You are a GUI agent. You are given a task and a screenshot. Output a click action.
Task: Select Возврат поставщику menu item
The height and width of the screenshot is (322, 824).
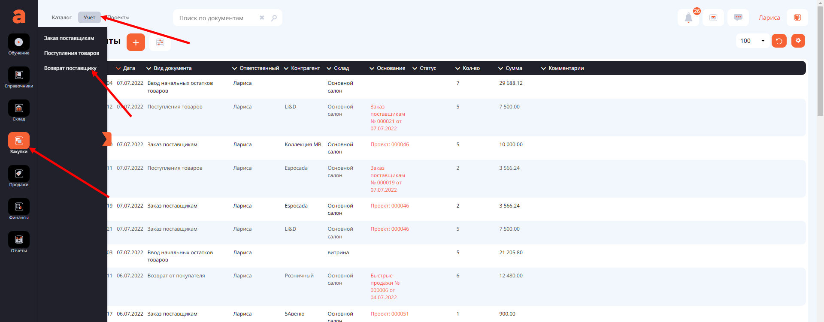[x=70, y=68]
